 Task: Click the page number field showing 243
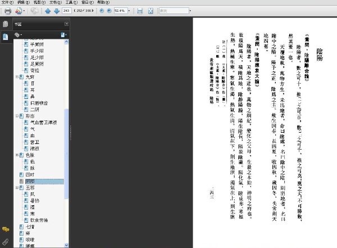coord(67,11)
